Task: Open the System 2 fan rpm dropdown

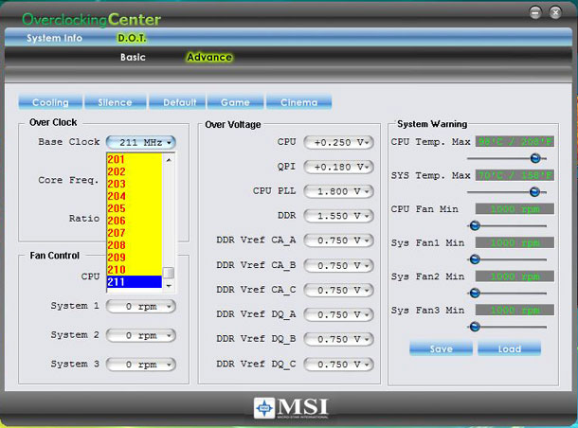Action: click(x=141, y=335)
